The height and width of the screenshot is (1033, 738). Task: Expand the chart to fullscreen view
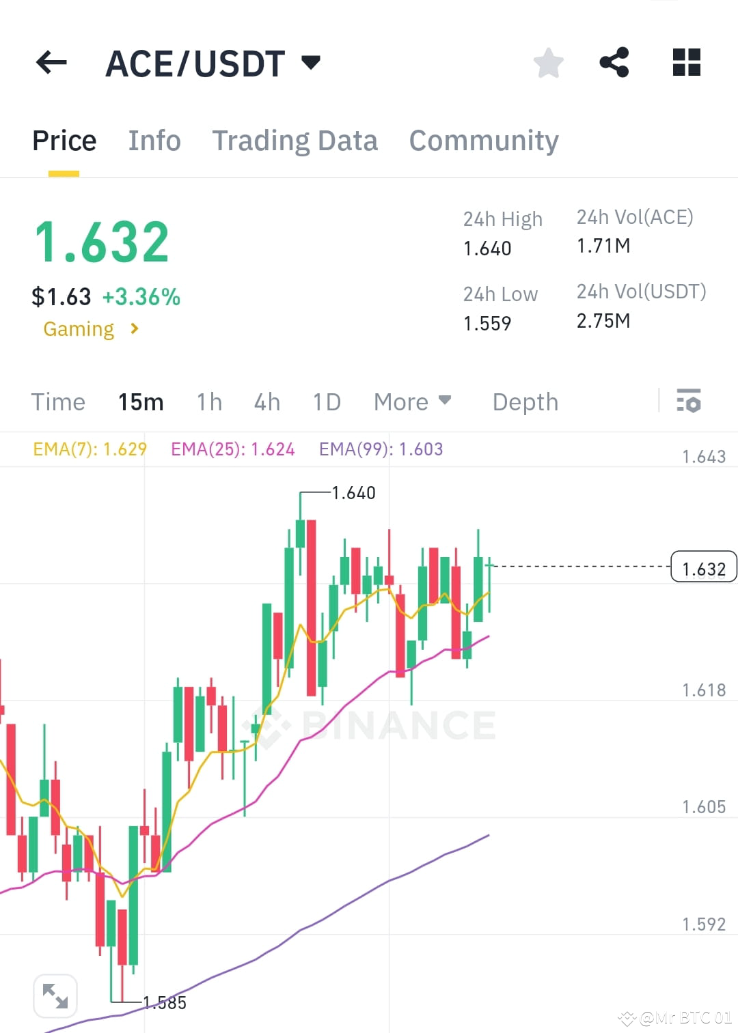point(55,995)
